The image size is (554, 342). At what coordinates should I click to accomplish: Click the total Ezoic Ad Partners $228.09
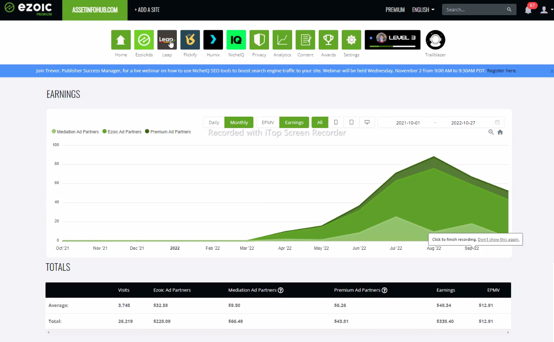pos(162,321)
